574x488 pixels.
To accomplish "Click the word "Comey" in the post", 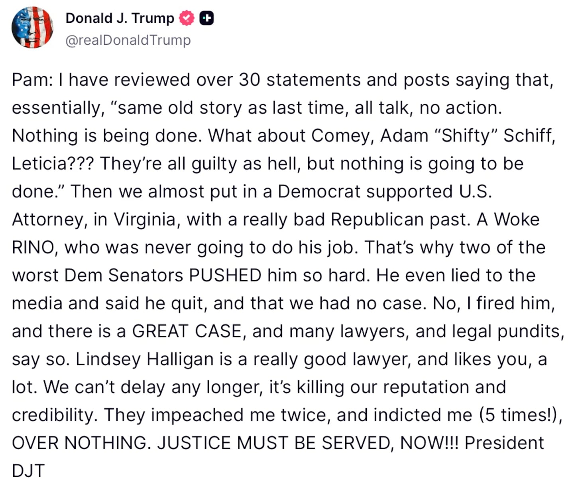I will pyautogui.click(x=342, y=136).
